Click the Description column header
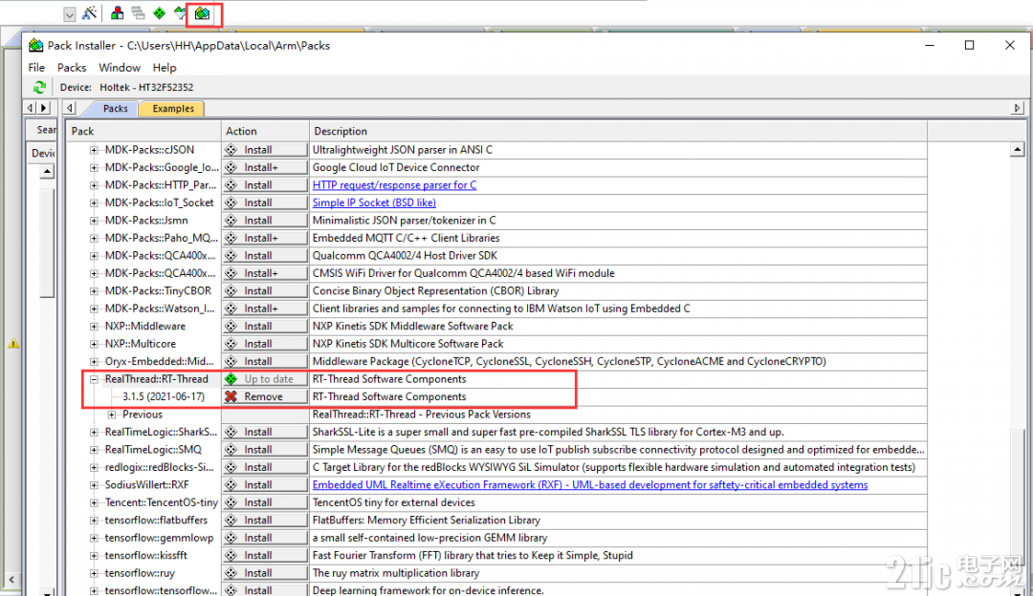Screen dimensions: 1033x596 (x=618, y=131)
